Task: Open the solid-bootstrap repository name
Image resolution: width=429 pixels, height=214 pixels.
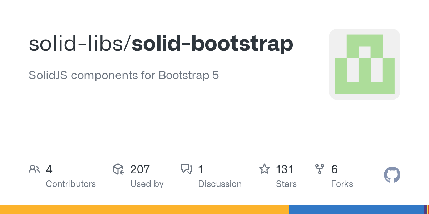Action: point(212,44)
